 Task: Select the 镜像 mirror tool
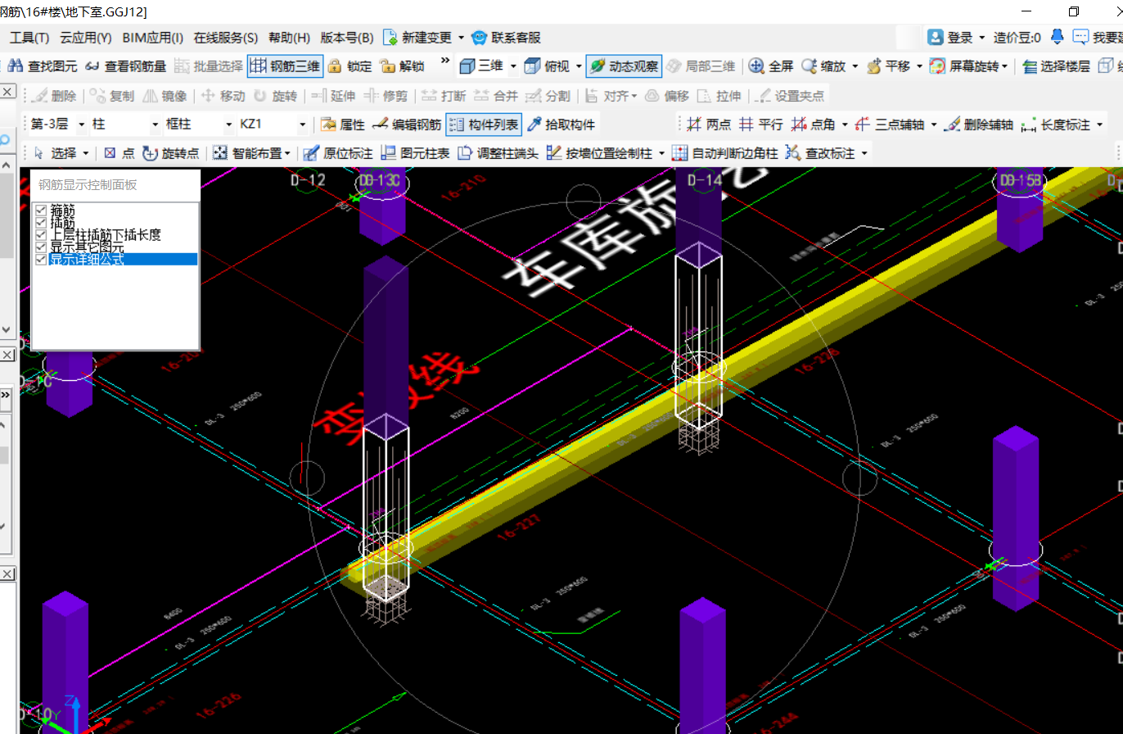[164, 96]
